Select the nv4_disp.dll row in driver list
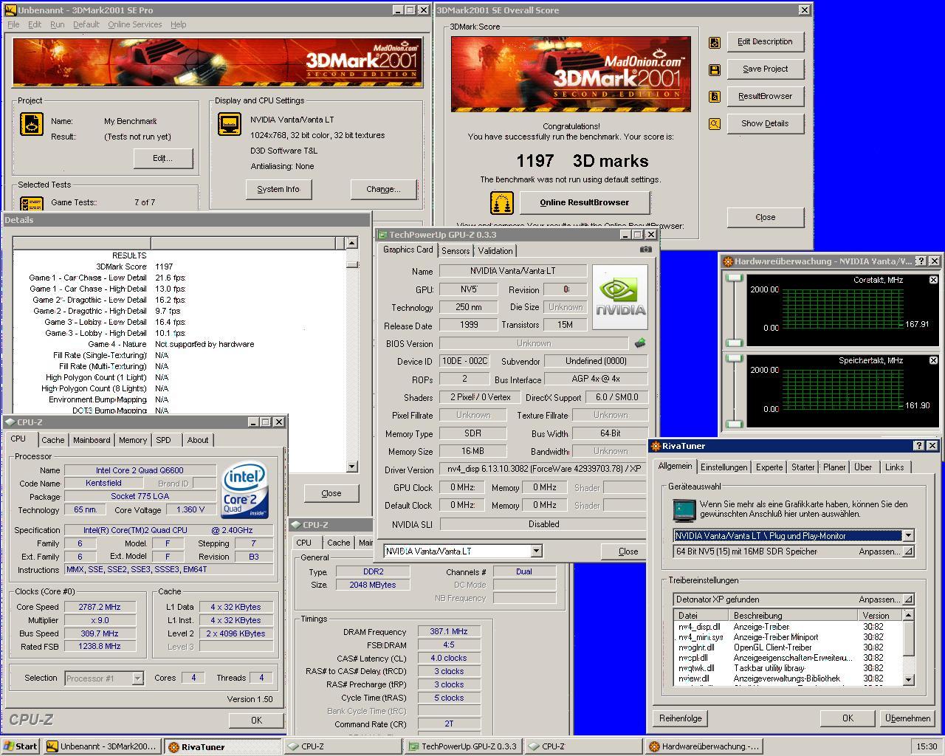This screenshot has height=756, width=945. [787, 627]
